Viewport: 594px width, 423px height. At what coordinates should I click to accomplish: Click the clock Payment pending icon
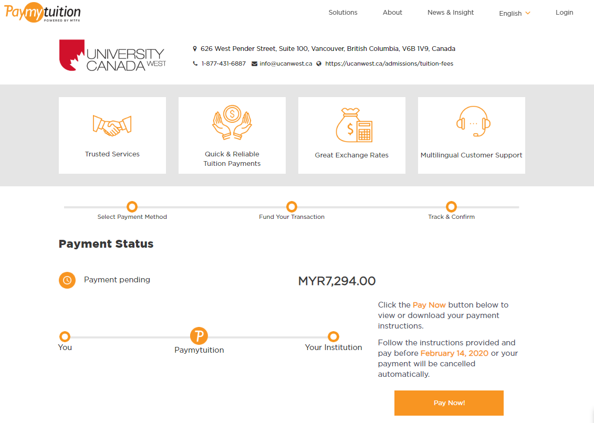pyautogui.click(x=67, y=280)
